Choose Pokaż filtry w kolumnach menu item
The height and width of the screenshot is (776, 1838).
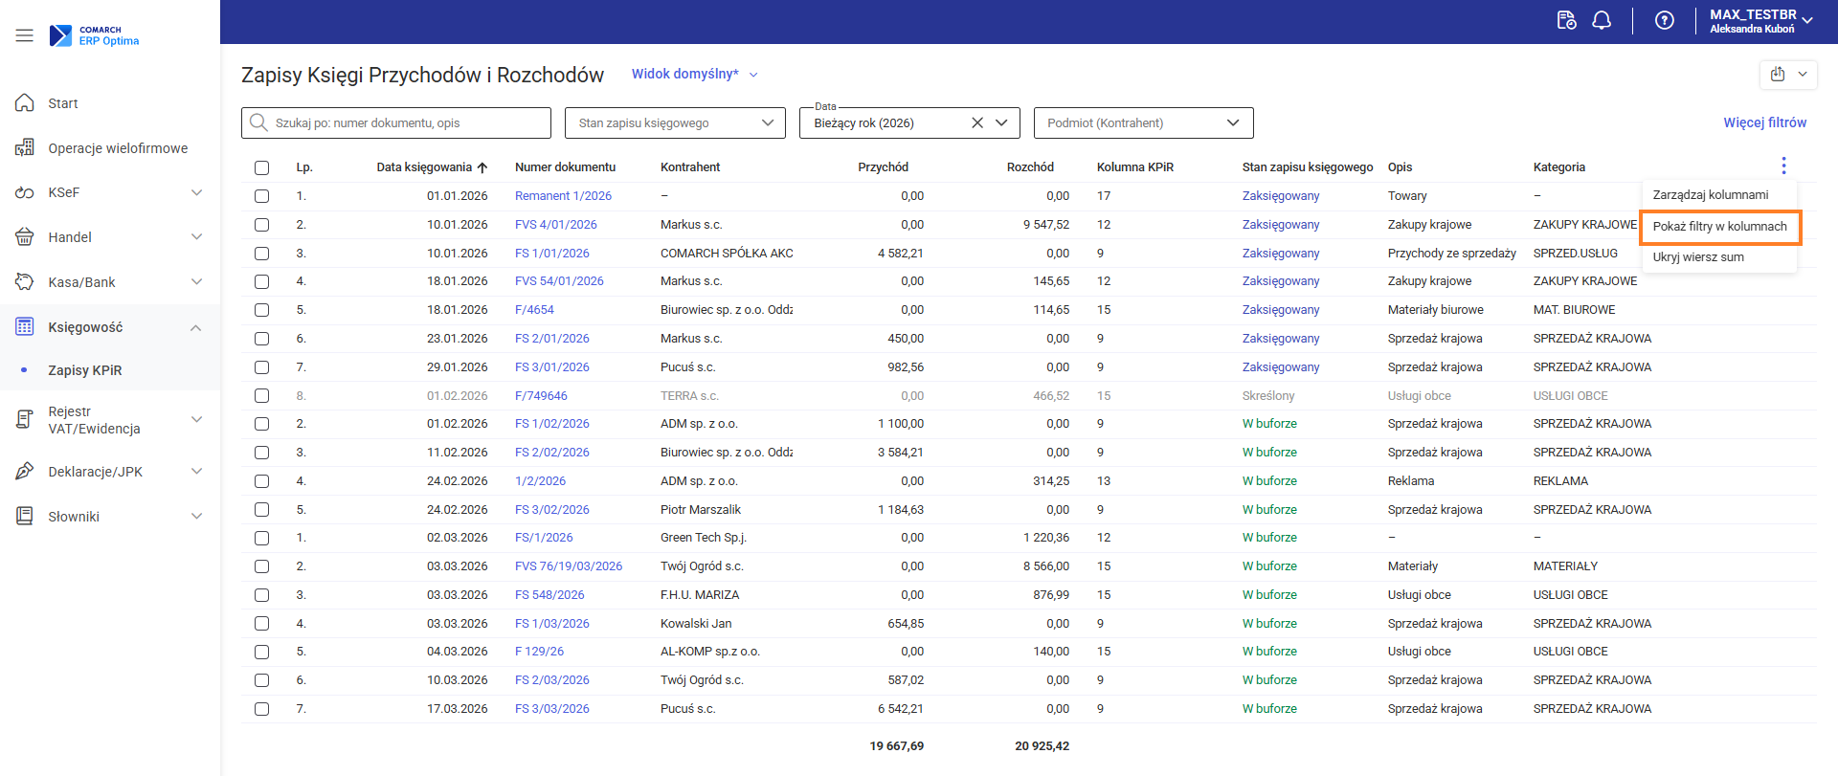1719,227
